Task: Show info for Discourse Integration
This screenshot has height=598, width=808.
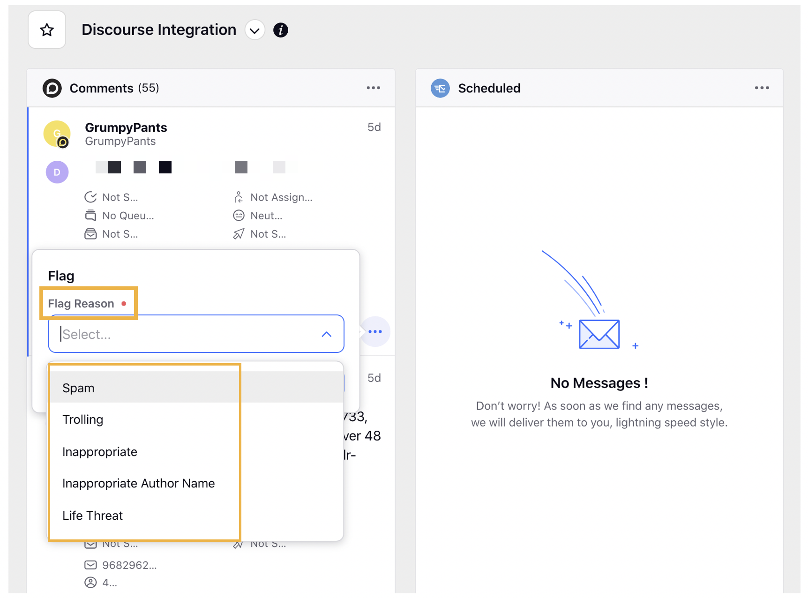Action: tap(281, 30)
